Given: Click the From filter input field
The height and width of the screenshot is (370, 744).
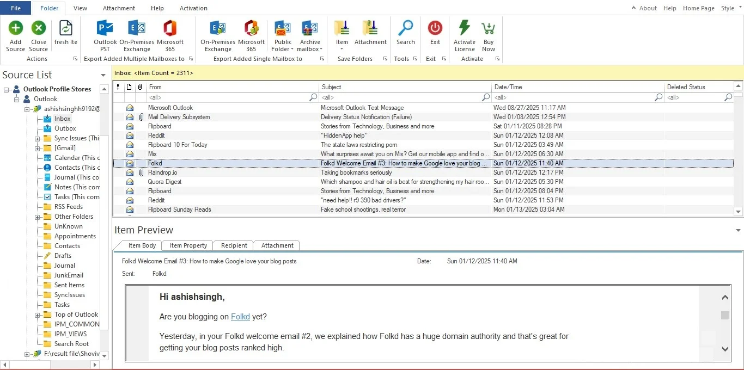Looking at the screenshot, I should point(228,97).
